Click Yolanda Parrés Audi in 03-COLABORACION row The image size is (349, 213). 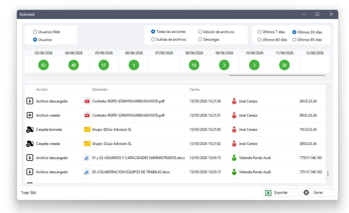click(255, 172)
